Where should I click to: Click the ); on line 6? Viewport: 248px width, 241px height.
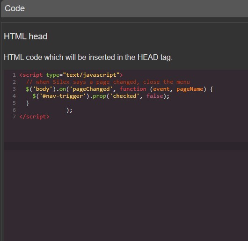click(69, 110)
